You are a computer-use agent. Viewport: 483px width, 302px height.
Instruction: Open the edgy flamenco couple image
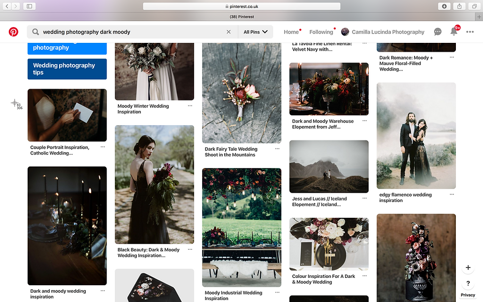pos(416,135)
